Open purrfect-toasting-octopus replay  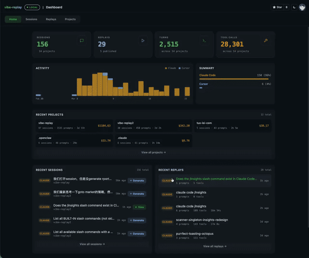pyautogui.click(x=215, y=235)
